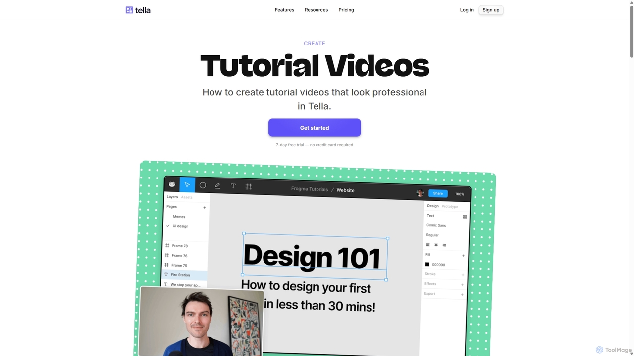Click the frog logo in Frogma toolbar
Screen dimensions: 634x356
coord(172,184)
